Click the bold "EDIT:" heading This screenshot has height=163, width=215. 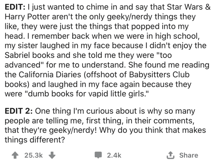pos(15,7)
